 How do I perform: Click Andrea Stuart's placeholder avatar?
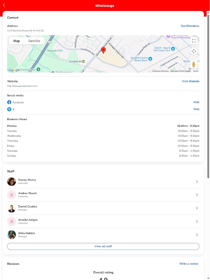pos(12,195)
